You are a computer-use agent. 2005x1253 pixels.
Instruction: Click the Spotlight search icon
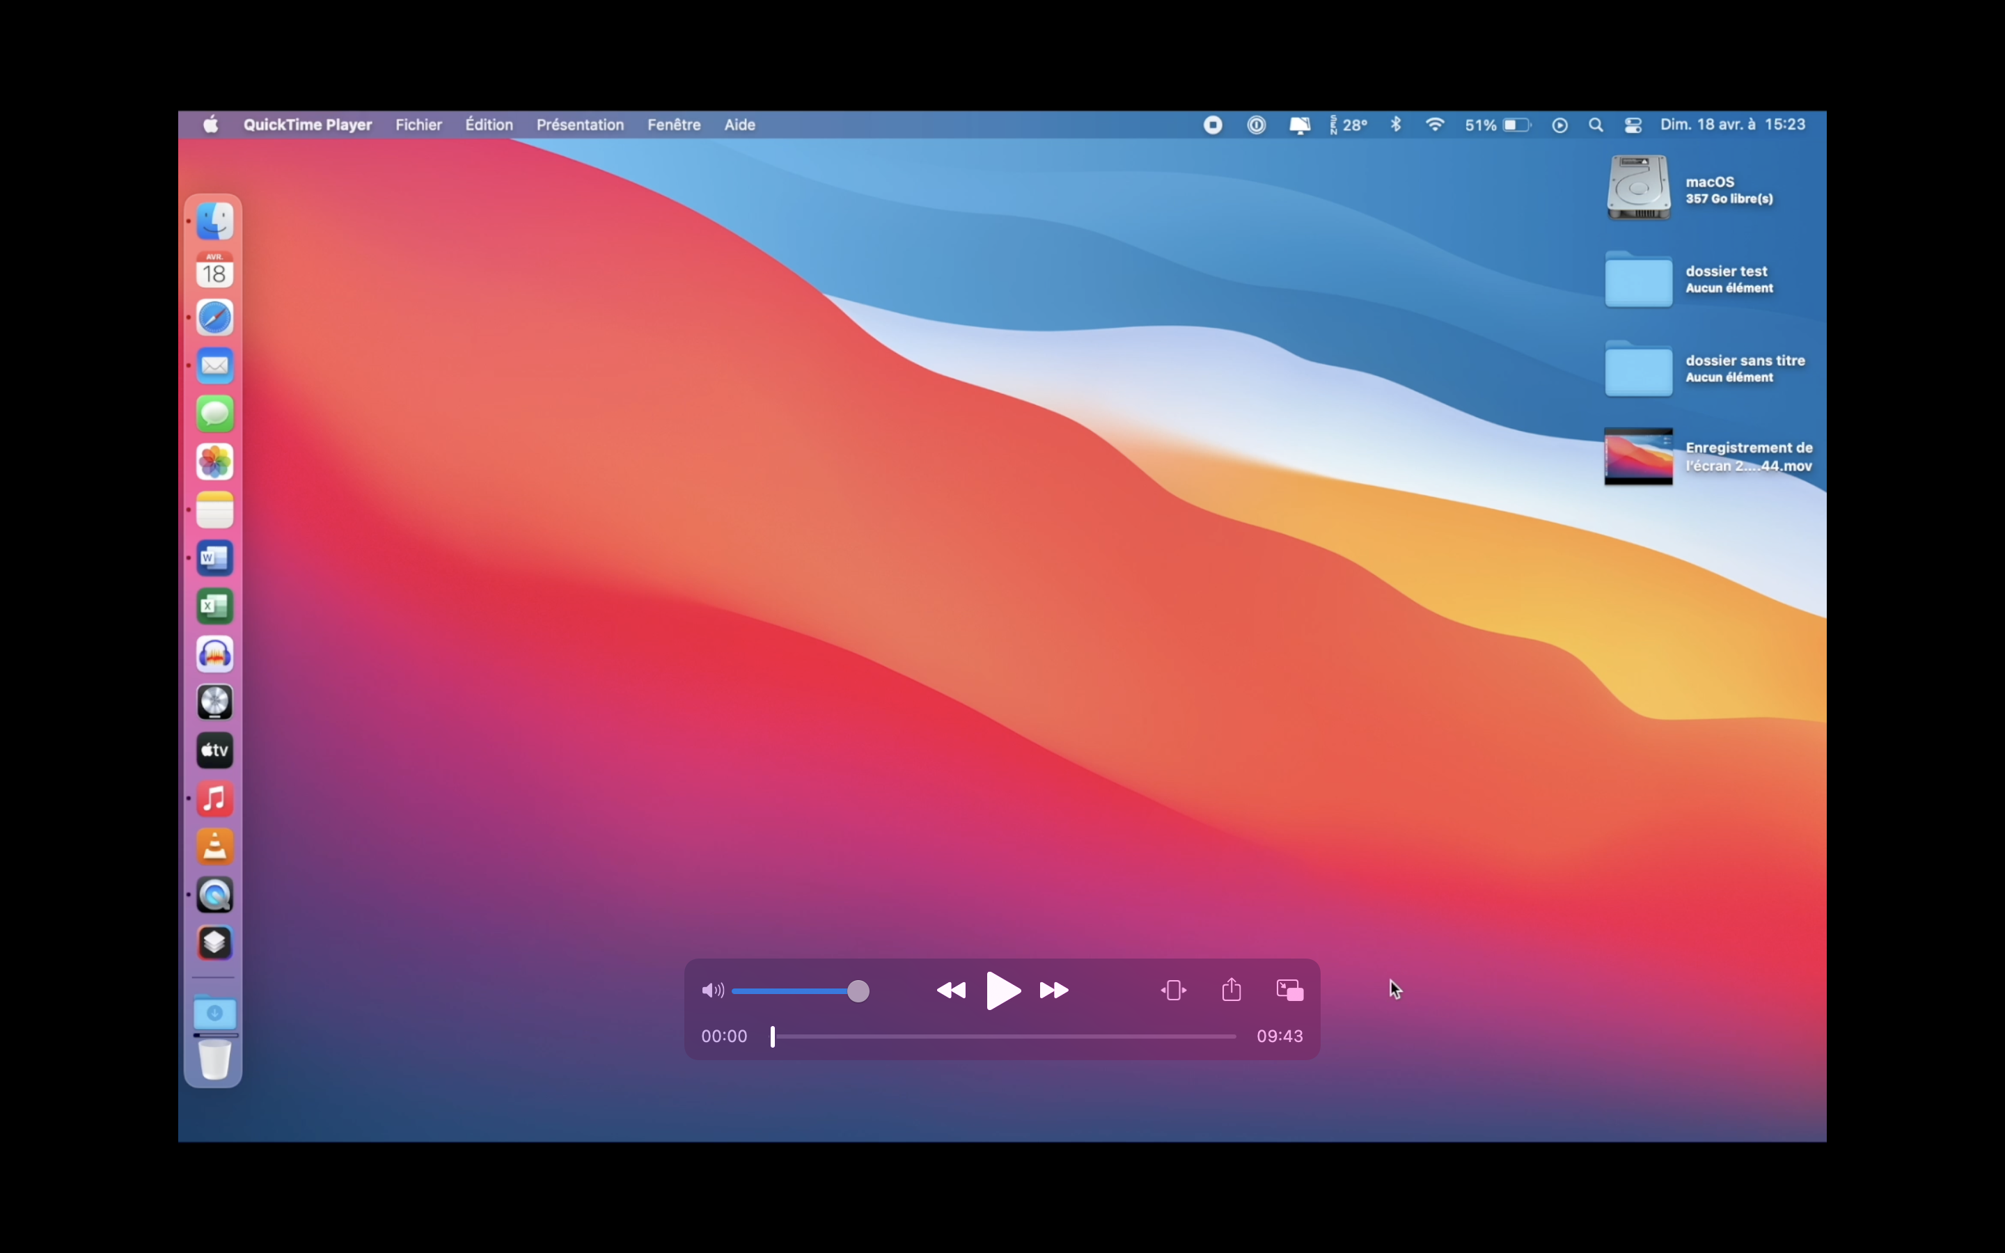[1596, 125]
